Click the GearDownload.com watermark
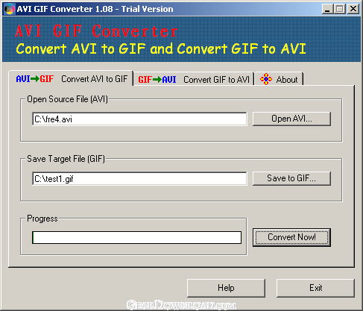363x311 pixels. click(x=181, y=305)
